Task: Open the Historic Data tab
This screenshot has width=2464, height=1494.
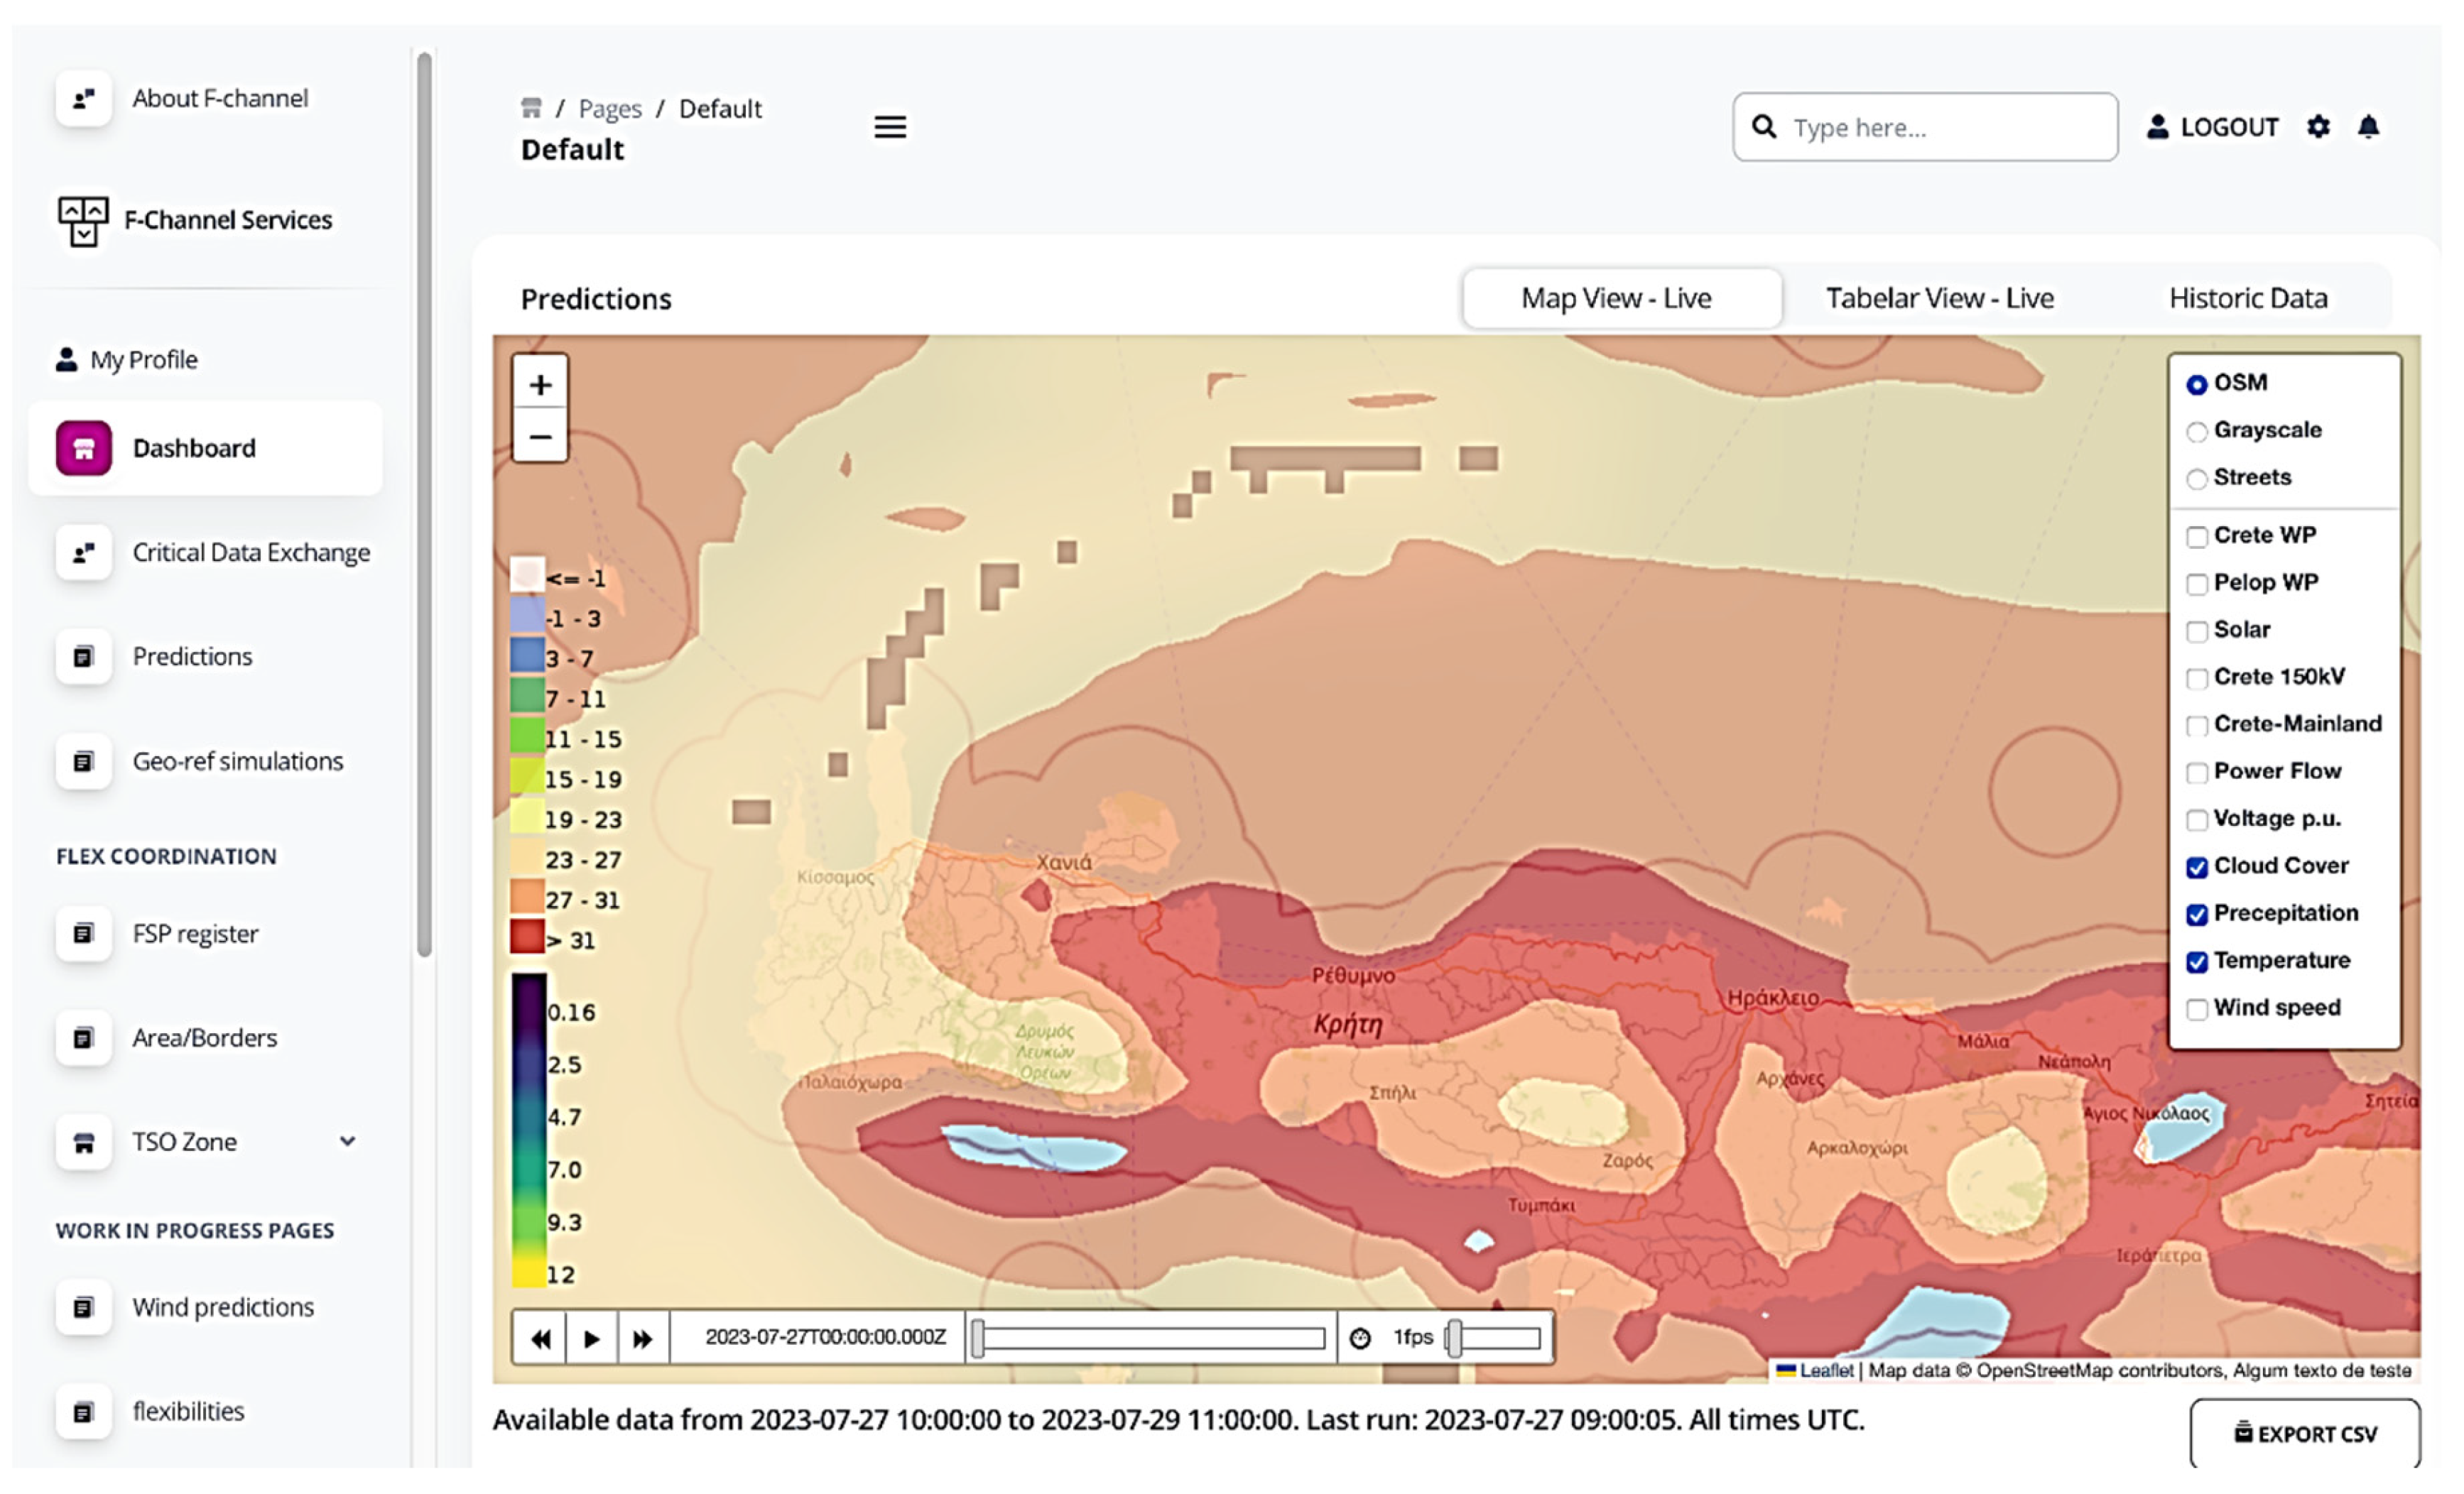Action: [x=2248, y=298]
